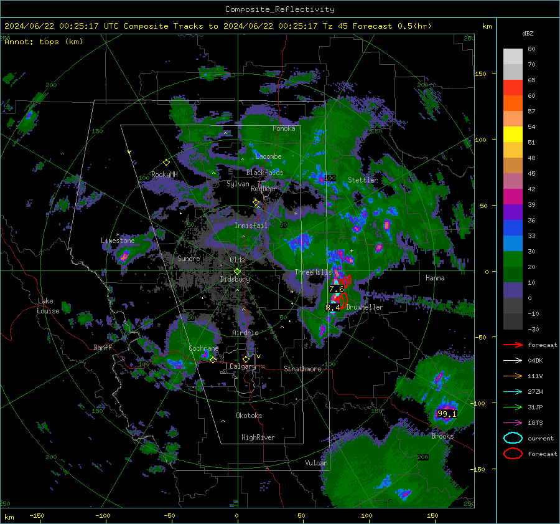Viewport: 560px width, 524px height.
Task: Click the yellow radar site marker at Didsbury
Action: [x=237, y=272]
